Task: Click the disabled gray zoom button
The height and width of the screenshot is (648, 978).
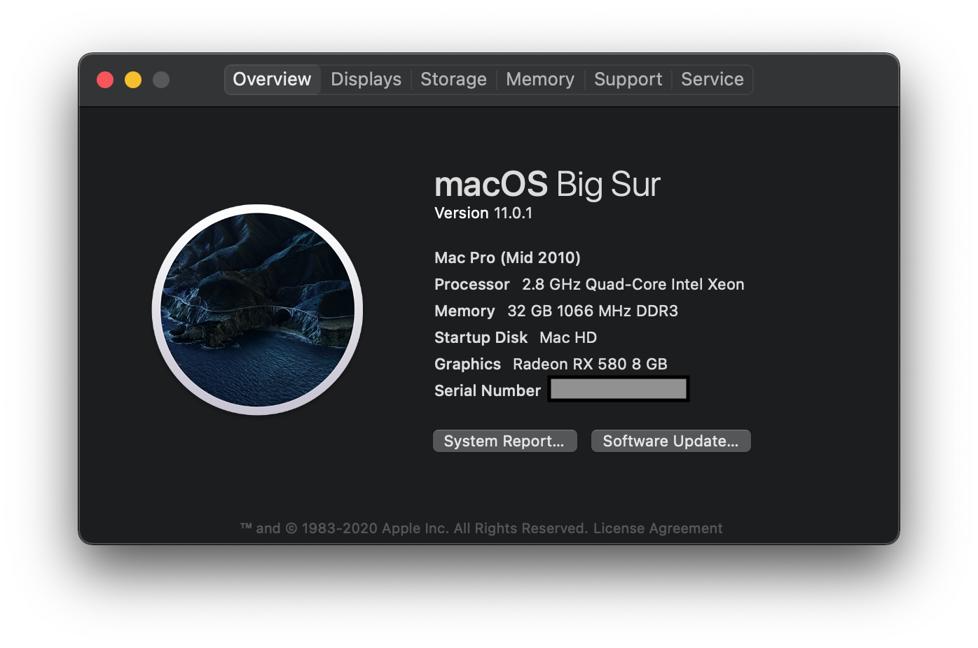Action: pos(161,80)
